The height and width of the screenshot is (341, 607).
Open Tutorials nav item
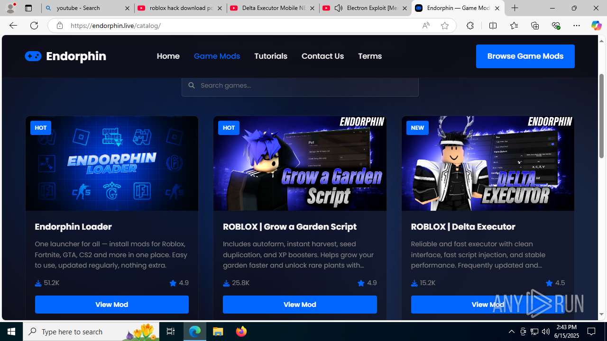coord(271,56)
